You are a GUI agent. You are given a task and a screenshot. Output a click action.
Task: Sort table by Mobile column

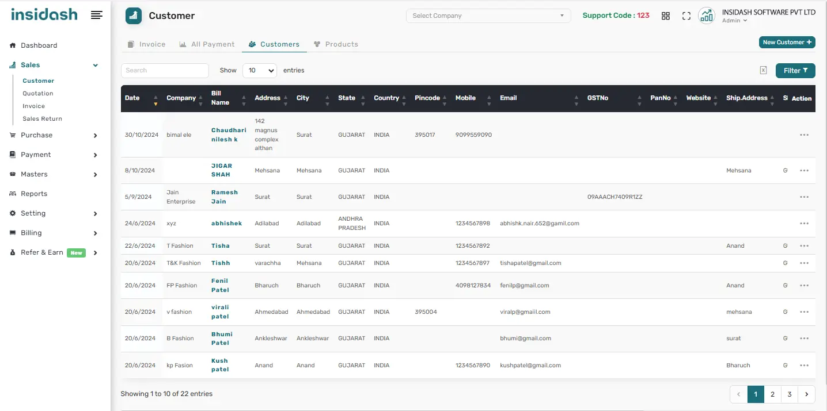click(x=473, y=98)
